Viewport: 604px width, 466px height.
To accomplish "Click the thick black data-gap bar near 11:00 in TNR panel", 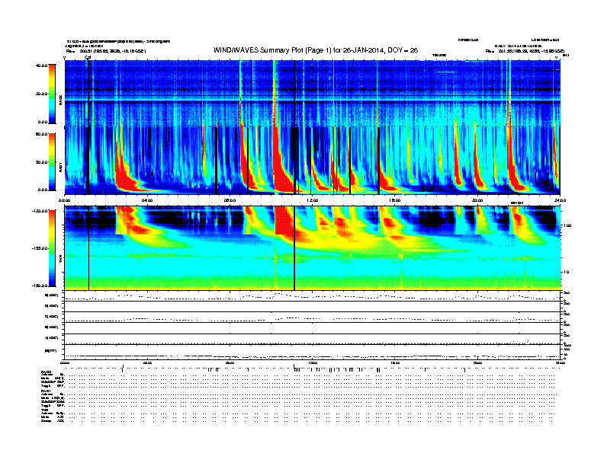I will [x=294, y=248].
